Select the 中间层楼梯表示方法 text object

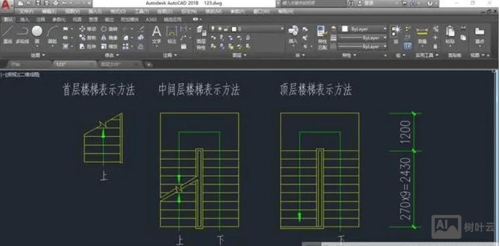coord(199,90)
